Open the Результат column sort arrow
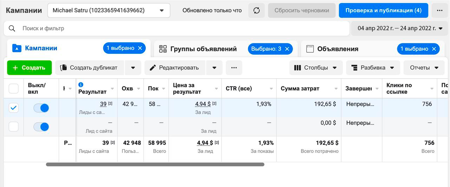Image resolution: width=450 pixels, height=187 pixels. 112,89
